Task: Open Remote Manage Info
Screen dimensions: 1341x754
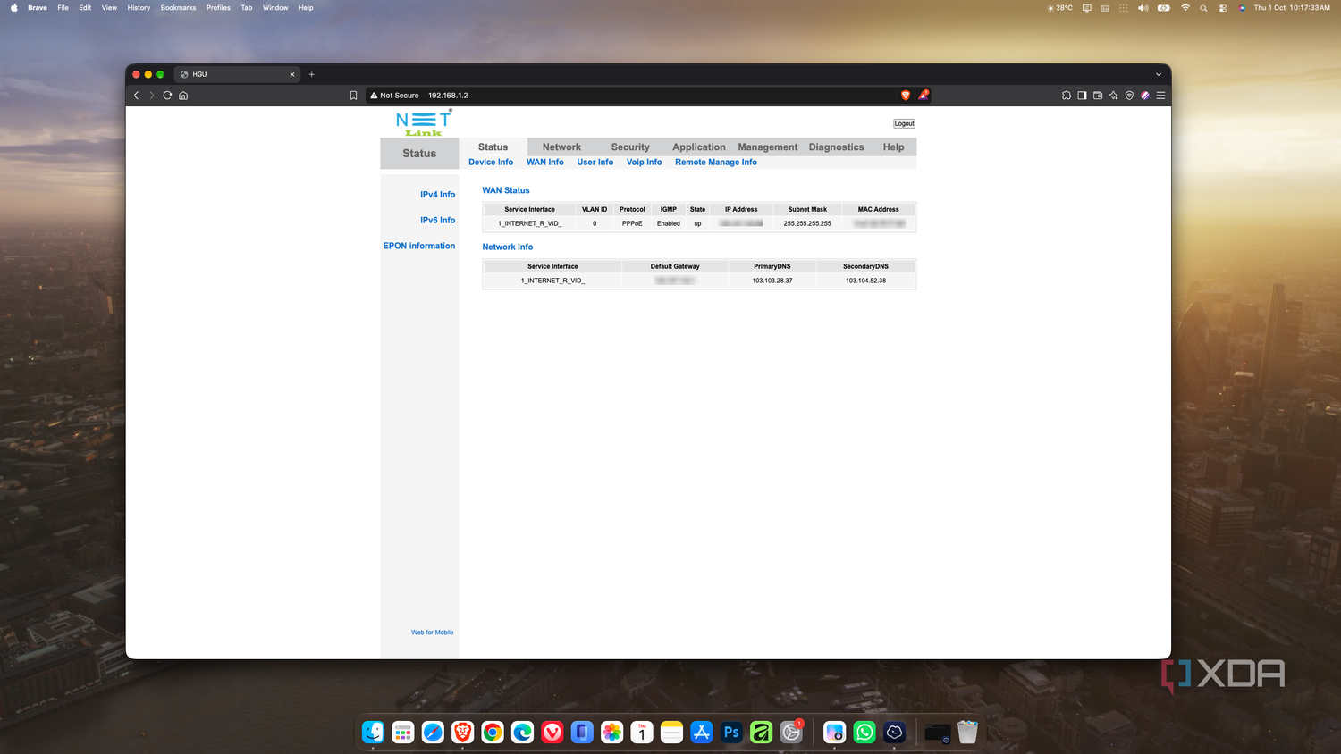Action: [x=716, y=163]
